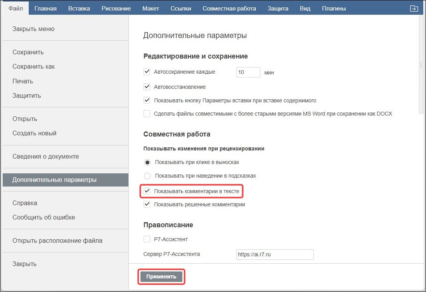This screenshot has height=292, width=426.
Task: Select Дополнительные параметры menu item
Action: (66, 180)
